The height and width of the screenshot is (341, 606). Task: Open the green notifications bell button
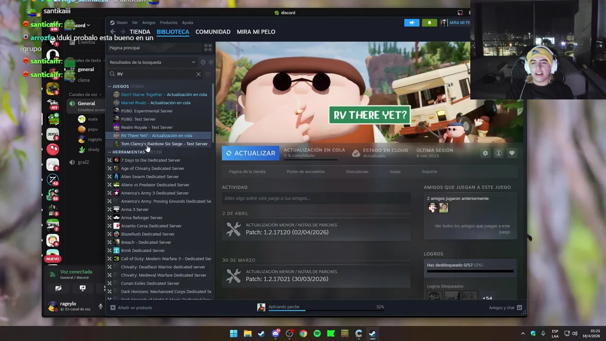click(429, 23)
